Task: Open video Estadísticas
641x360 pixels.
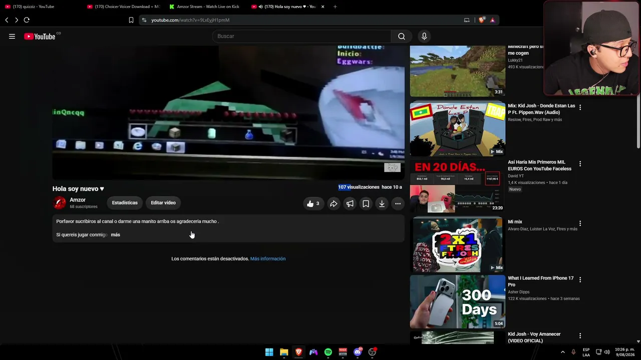Action: (125, 203)
